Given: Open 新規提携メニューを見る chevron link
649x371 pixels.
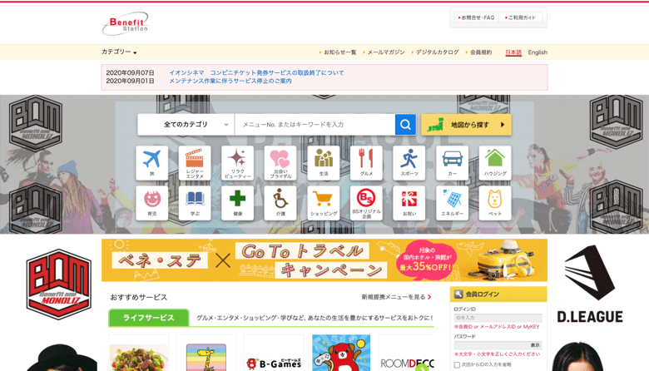Looking at the screenshot, I should tap(396, 297).
